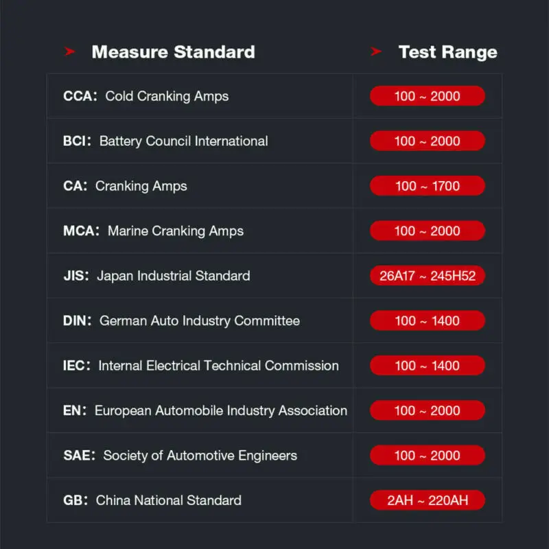The image size is (549, 549).
Task: Click SAE Society of Automotive Engineers
Action: 180,456
